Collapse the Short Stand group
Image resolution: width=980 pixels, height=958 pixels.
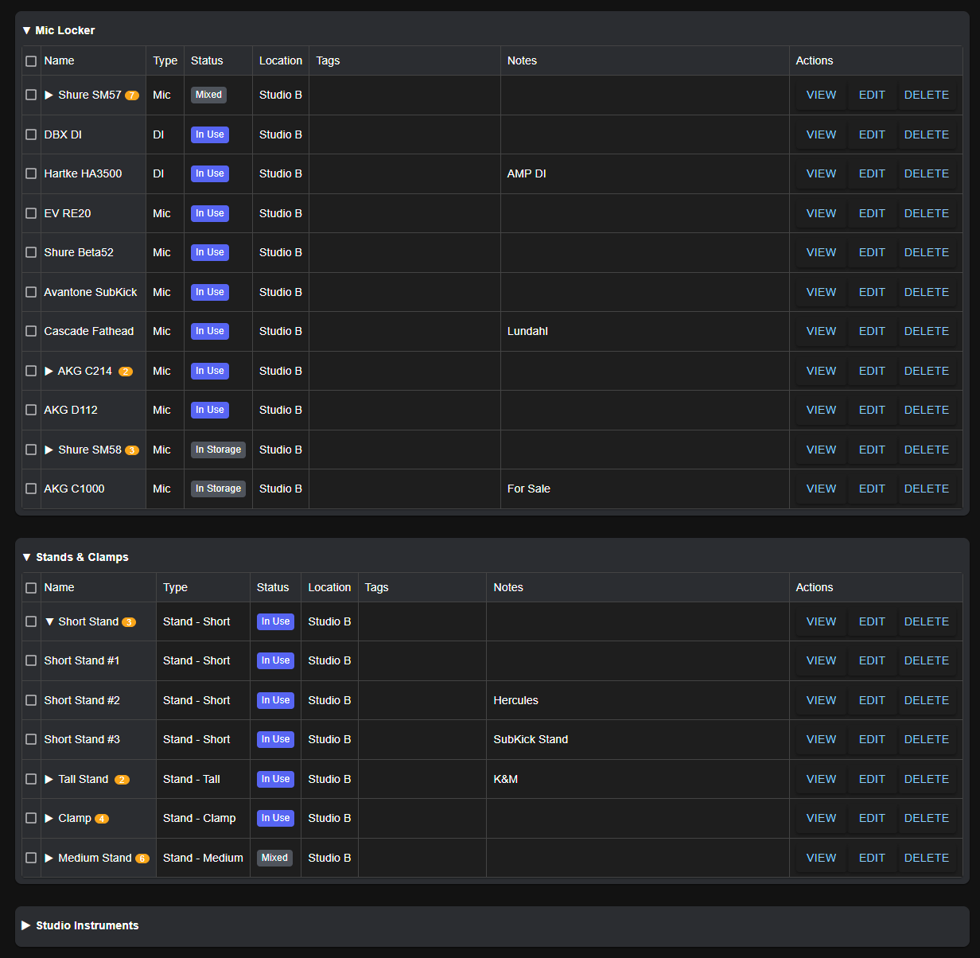[49, 621]
